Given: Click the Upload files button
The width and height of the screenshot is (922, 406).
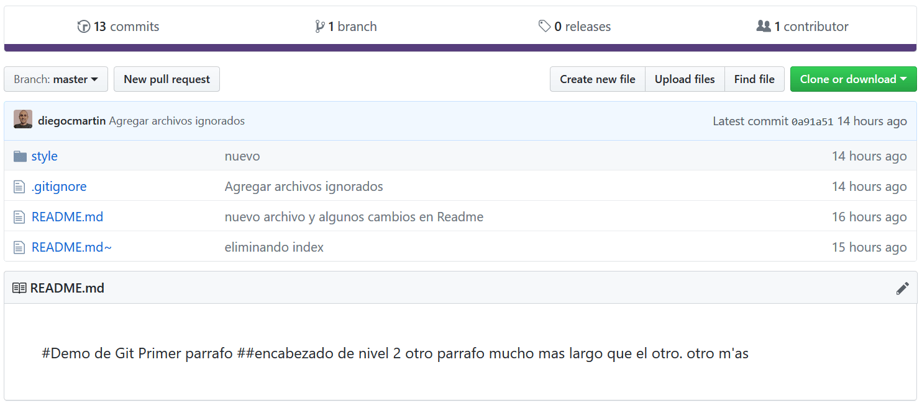Looking at the screenshot, I should click(685, 79).
